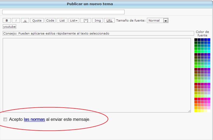Insert a list item with [*] button

pos(85,21)
